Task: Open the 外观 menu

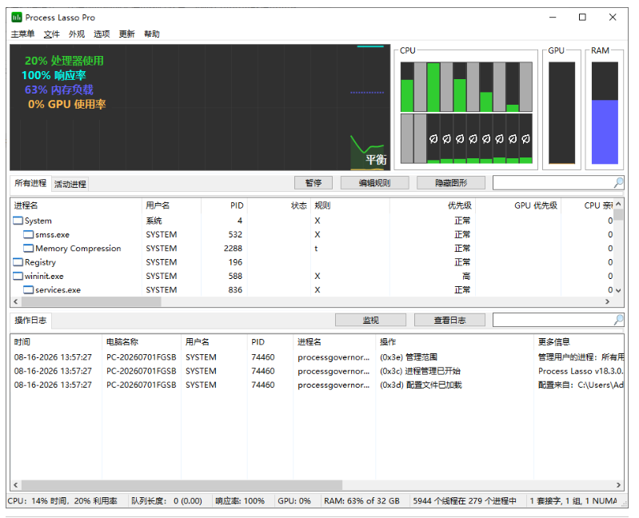Action: click(x=77, y=34)
